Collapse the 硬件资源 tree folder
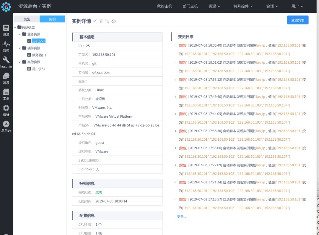This screenshot has height=235, width=319. point(20,48)
